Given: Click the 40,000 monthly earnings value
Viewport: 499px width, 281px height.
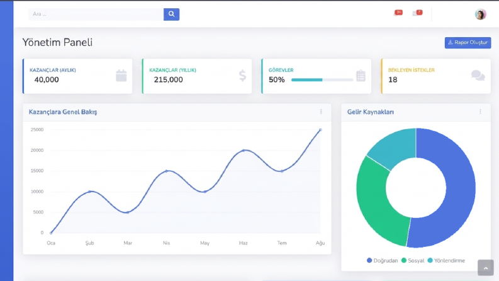Looking at the screenshot, I should 47,79.
